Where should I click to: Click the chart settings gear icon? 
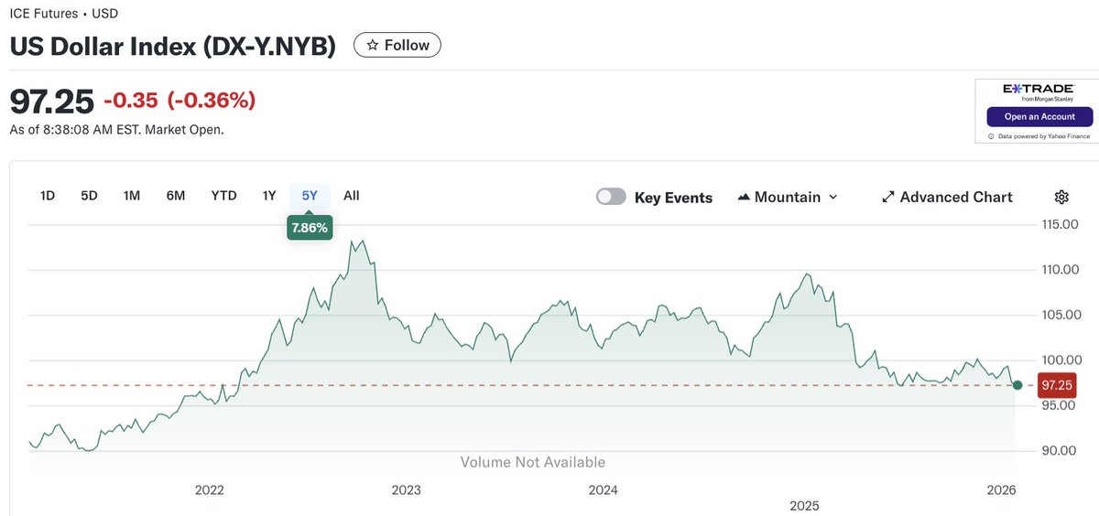[x=1061, y=197]
